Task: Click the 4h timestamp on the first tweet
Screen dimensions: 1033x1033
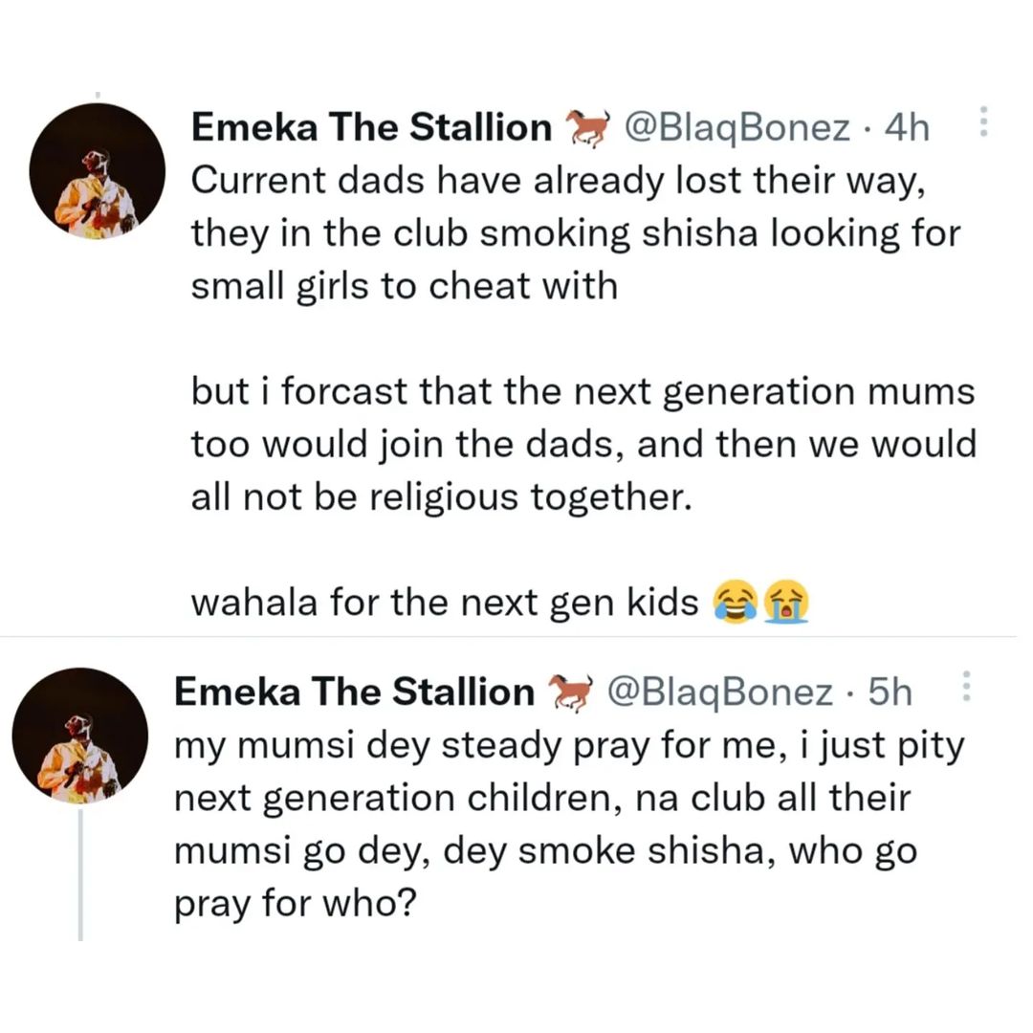Action: coord(907,127)
